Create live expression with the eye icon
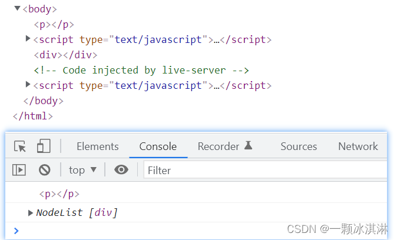Image resolution: width=397 pixels, height=240 pixels. pos(121,169)
